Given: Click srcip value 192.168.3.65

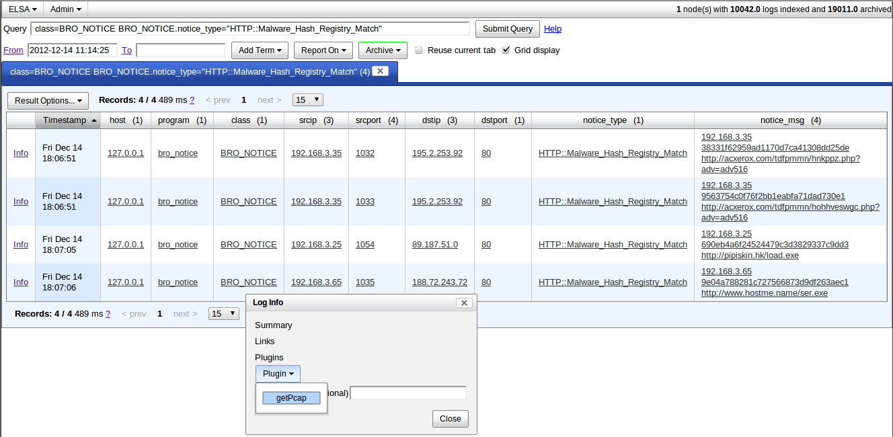Looking at the screenshot, I should coord(316,282).
